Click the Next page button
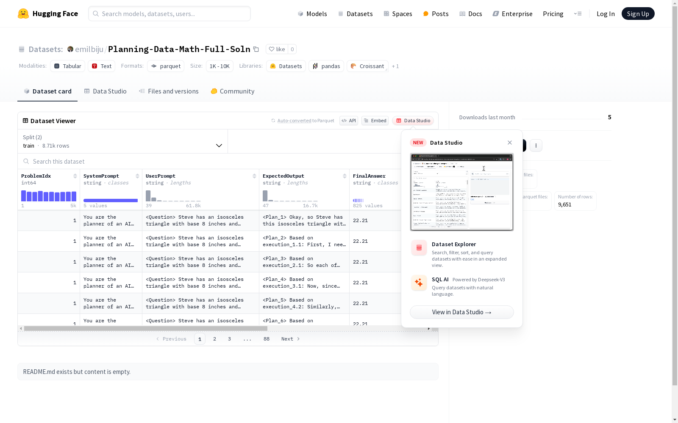Screen dimensions: 678x423 coord(291,339)
